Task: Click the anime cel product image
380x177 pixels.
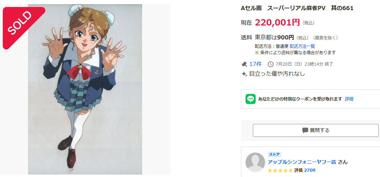Action: [x=85, y=89]
